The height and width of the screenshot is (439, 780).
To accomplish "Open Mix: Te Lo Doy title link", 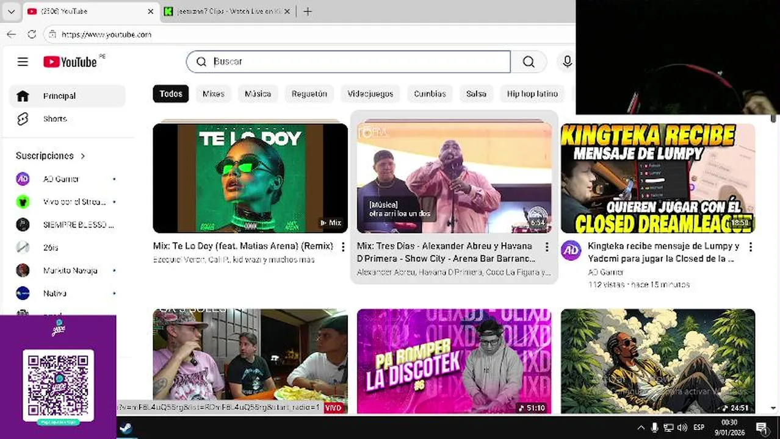I will [243, 246].
